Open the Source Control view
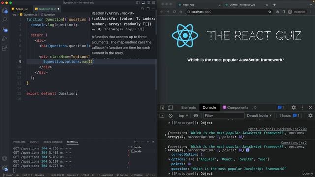Screen dimensions: 315x177 (5, 29)
